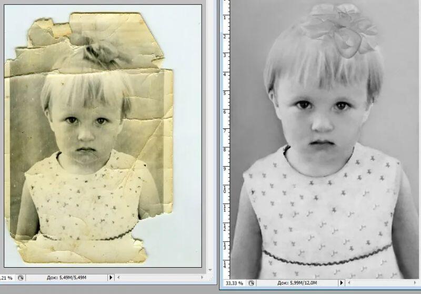Click the Док: 5,49M/5,49M document size info

tap(66, 277)
